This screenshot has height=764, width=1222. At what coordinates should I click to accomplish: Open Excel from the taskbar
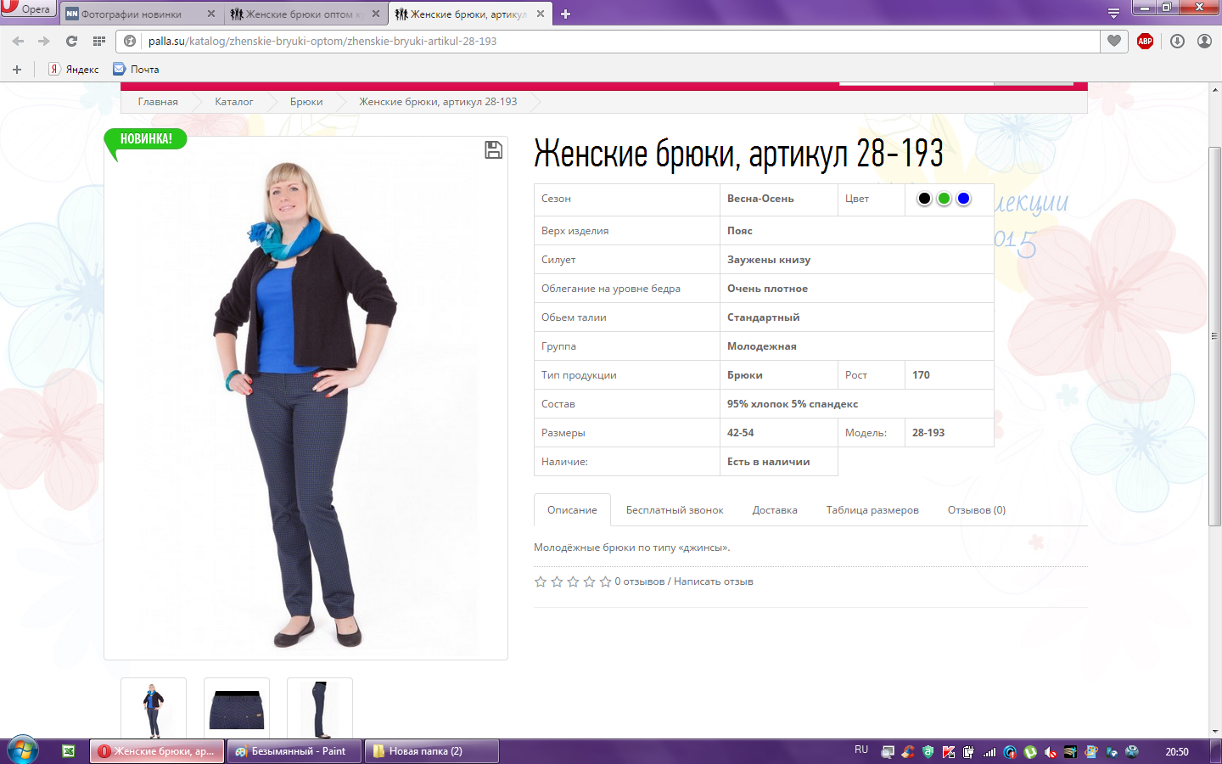[x=69, y=751]
